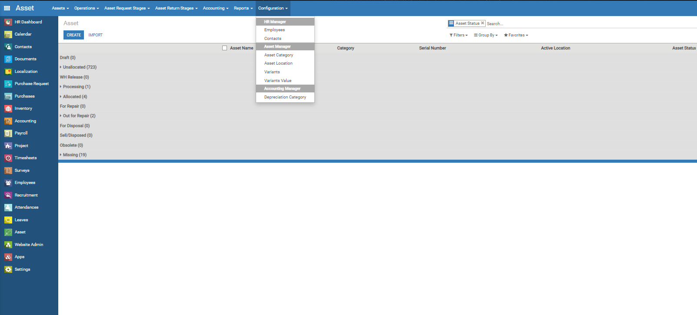Open the Group By dropdown
This screenshot has height=315, width=697.
click(x=486, y=35)
